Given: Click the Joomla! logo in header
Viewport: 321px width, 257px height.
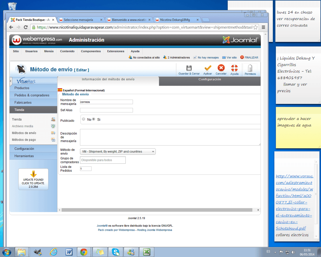Looking at the screenshot, I should [240, 40].
